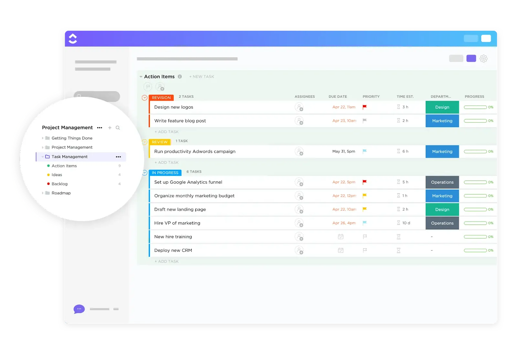
Task: Click yellow priority flag for Organize monthly marketing budget
Action: (x=364, y=195)
